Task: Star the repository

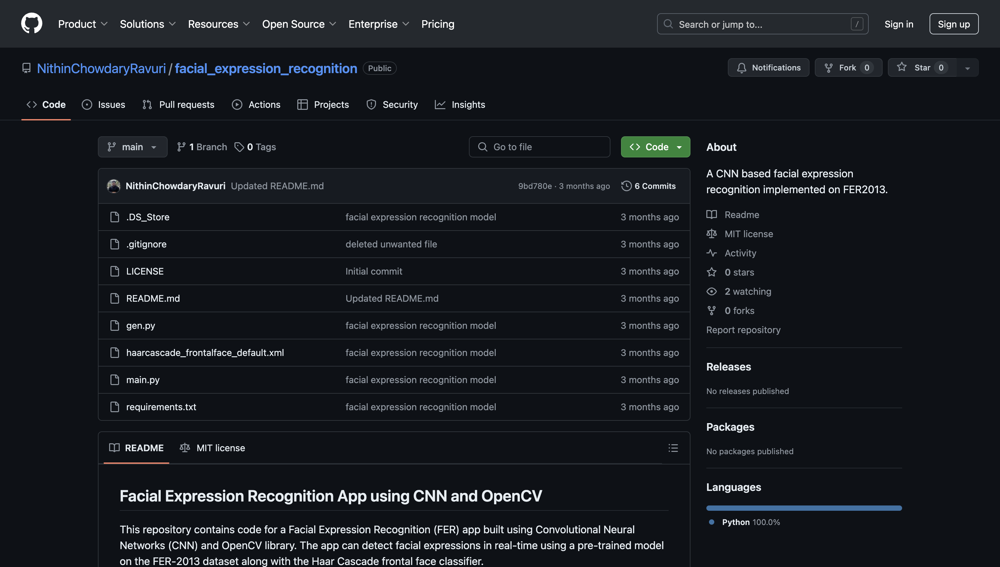Action: point(922,68)
